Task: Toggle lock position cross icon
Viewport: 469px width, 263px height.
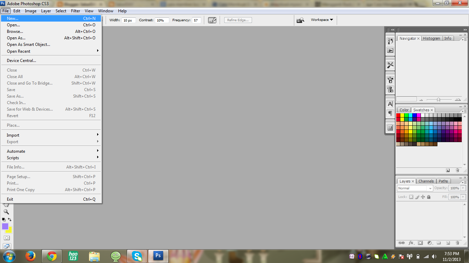Action: pos(423,197)
